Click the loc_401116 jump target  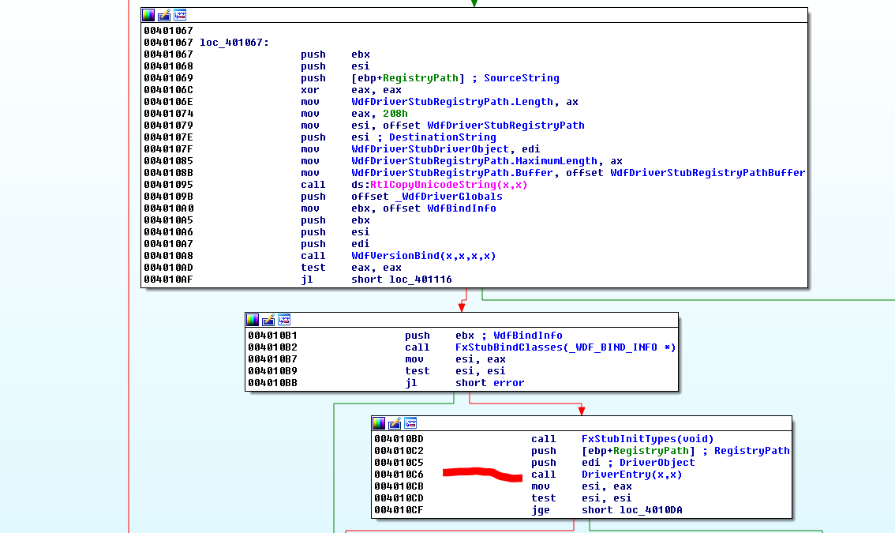[420, 280]
